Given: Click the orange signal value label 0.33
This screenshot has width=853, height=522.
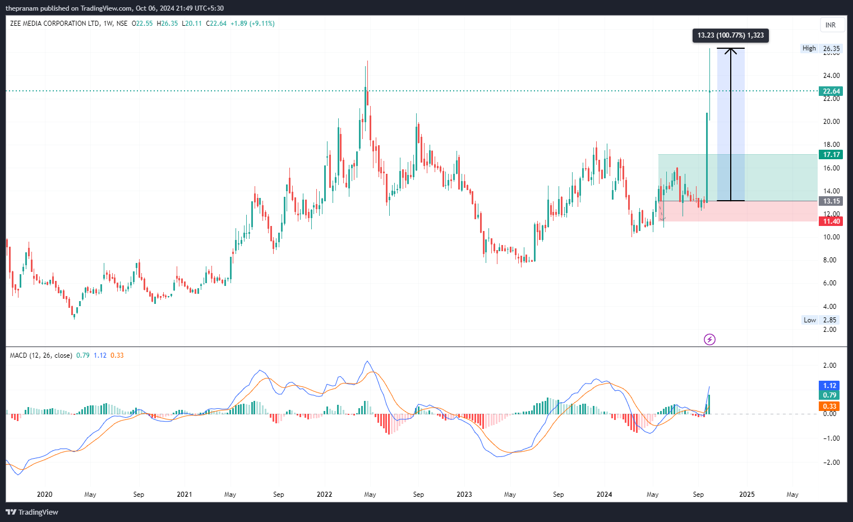Looking at the screenshot, I should (829, 406).
